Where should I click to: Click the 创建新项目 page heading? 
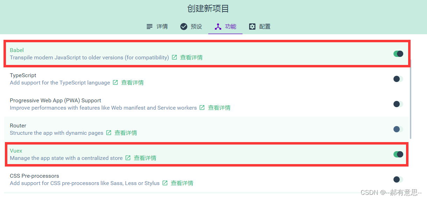pos(208,8)
